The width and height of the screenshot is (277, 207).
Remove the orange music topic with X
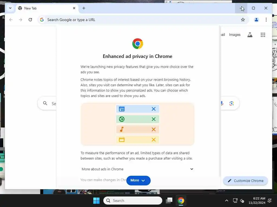pyautogui.click(x=154, y=129)
